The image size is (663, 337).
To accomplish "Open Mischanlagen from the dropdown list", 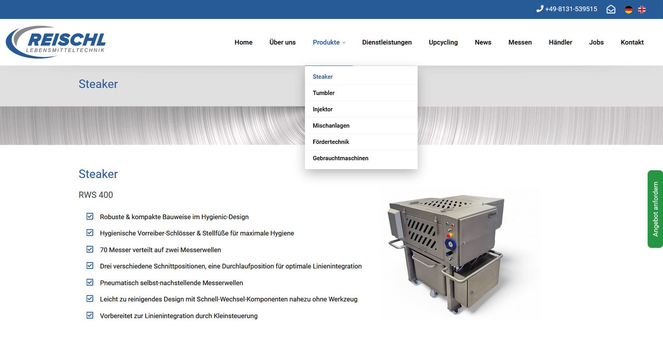I will click(331, 125).
